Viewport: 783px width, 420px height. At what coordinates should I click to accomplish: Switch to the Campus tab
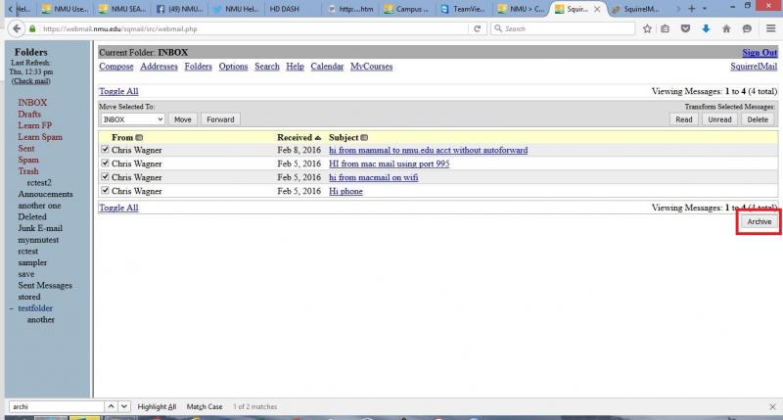pyautogui.click(x=407, y=9)
